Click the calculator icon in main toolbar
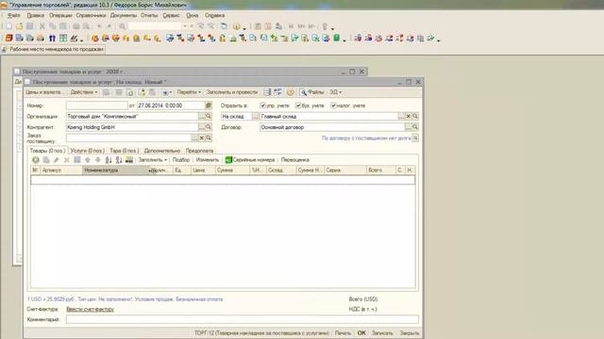Image resolution: width=604 pixels, height=339 pixels. (x=258, y=26)
